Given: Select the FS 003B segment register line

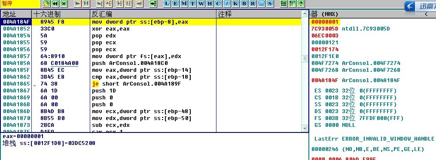Looking at the screenshot, I should [359, 118].
